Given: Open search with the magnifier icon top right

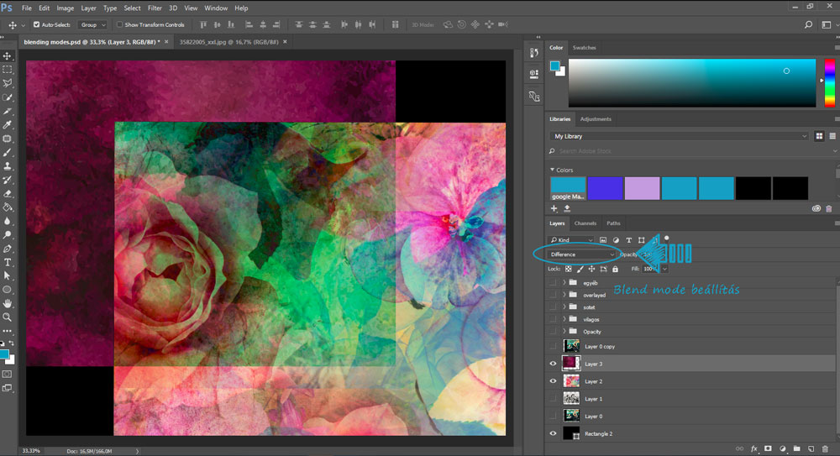Looking at the screenshot, I should click(808, 24).
